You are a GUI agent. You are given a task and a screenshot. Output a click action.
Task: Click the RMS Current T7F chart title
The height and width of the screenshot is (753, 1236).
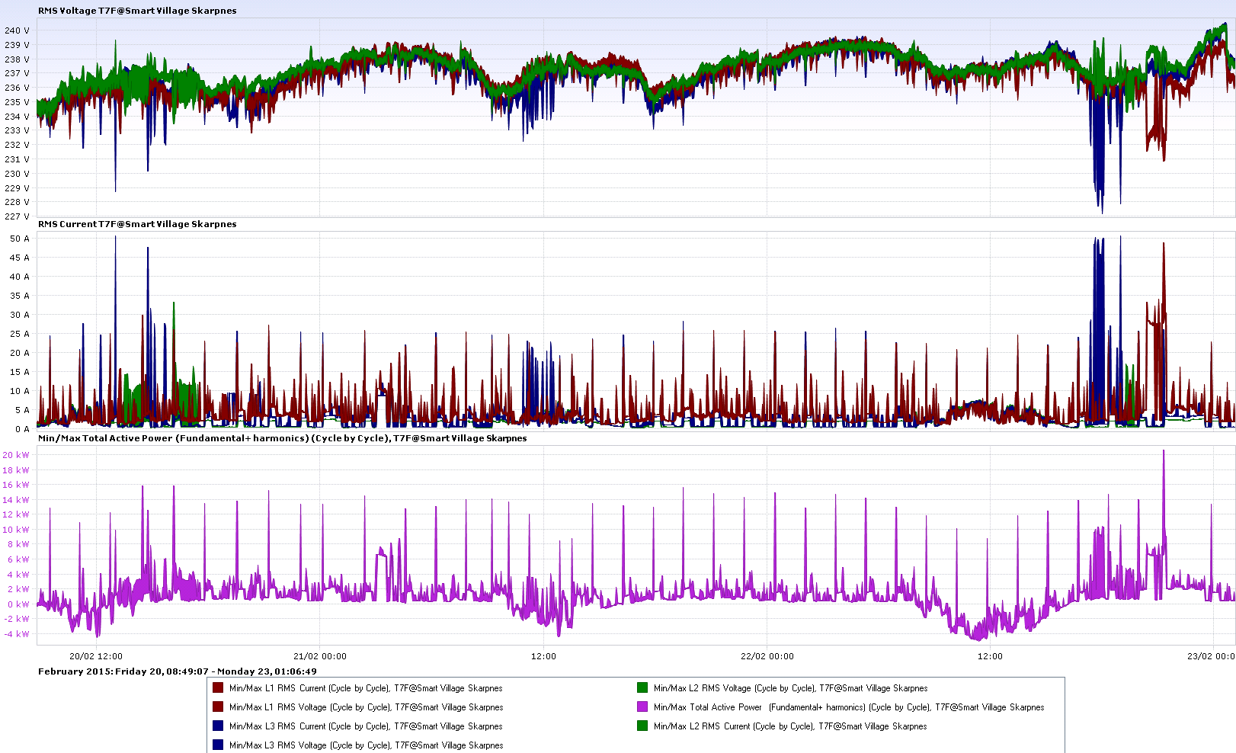pyautogui.click(x=137, y=224)
